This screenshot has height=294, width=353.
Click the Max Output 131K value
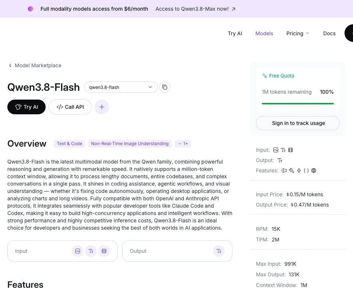pyautogui.click(x=294, y=275)
